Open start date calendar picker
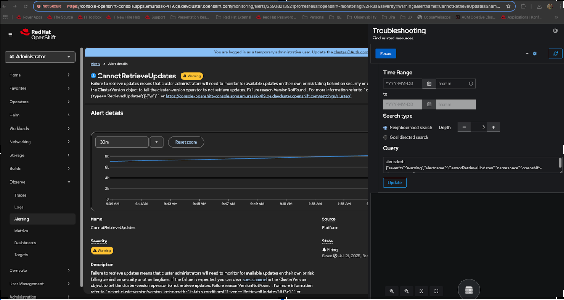This screenshot has height=300, width=564. (429, 84)
